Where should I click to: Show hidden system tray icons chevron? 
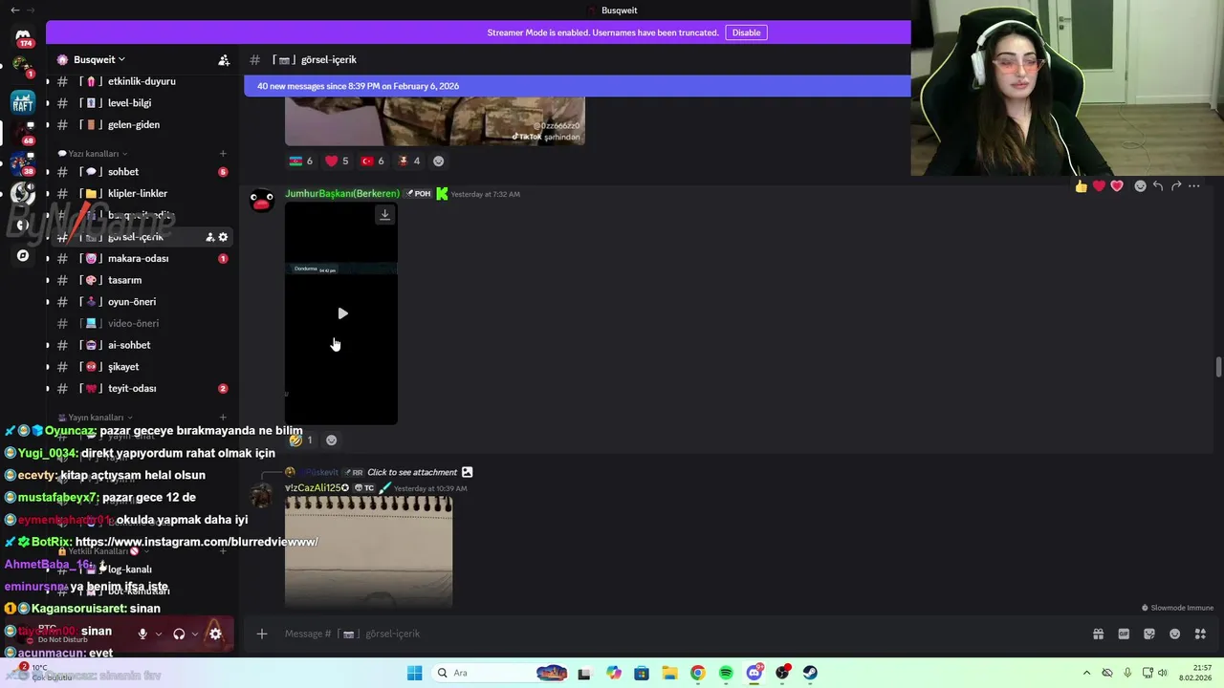(1086, 673)
